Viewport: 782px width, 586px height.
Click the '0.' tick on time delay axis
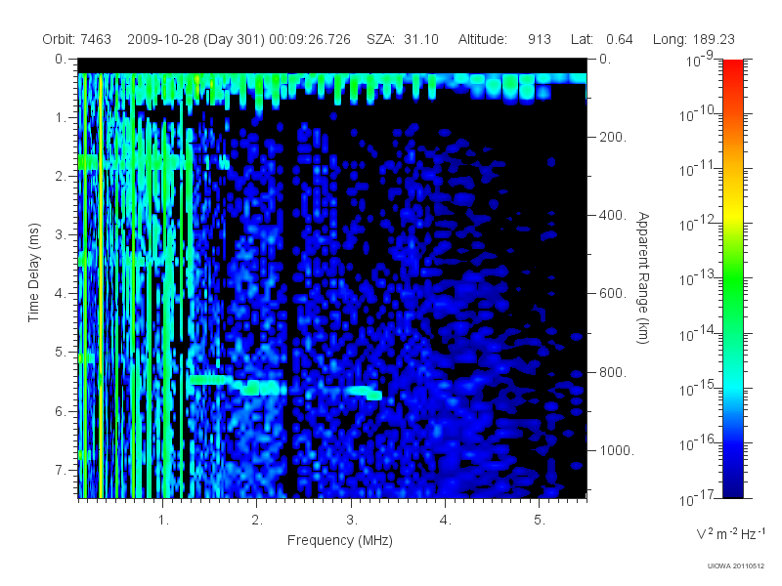61,60
